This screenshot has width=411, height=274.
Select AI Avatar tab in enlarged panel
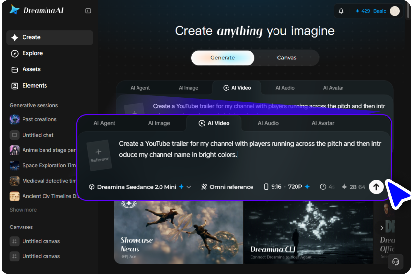(x=323, y=123)
